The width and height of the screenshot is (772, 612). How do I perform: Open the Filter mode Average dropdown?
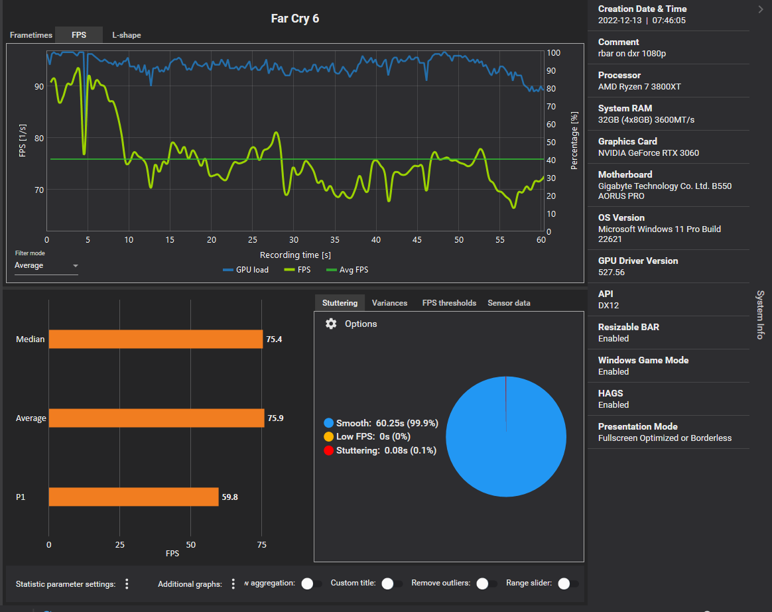pyautogui.click(x=46, y=265)
